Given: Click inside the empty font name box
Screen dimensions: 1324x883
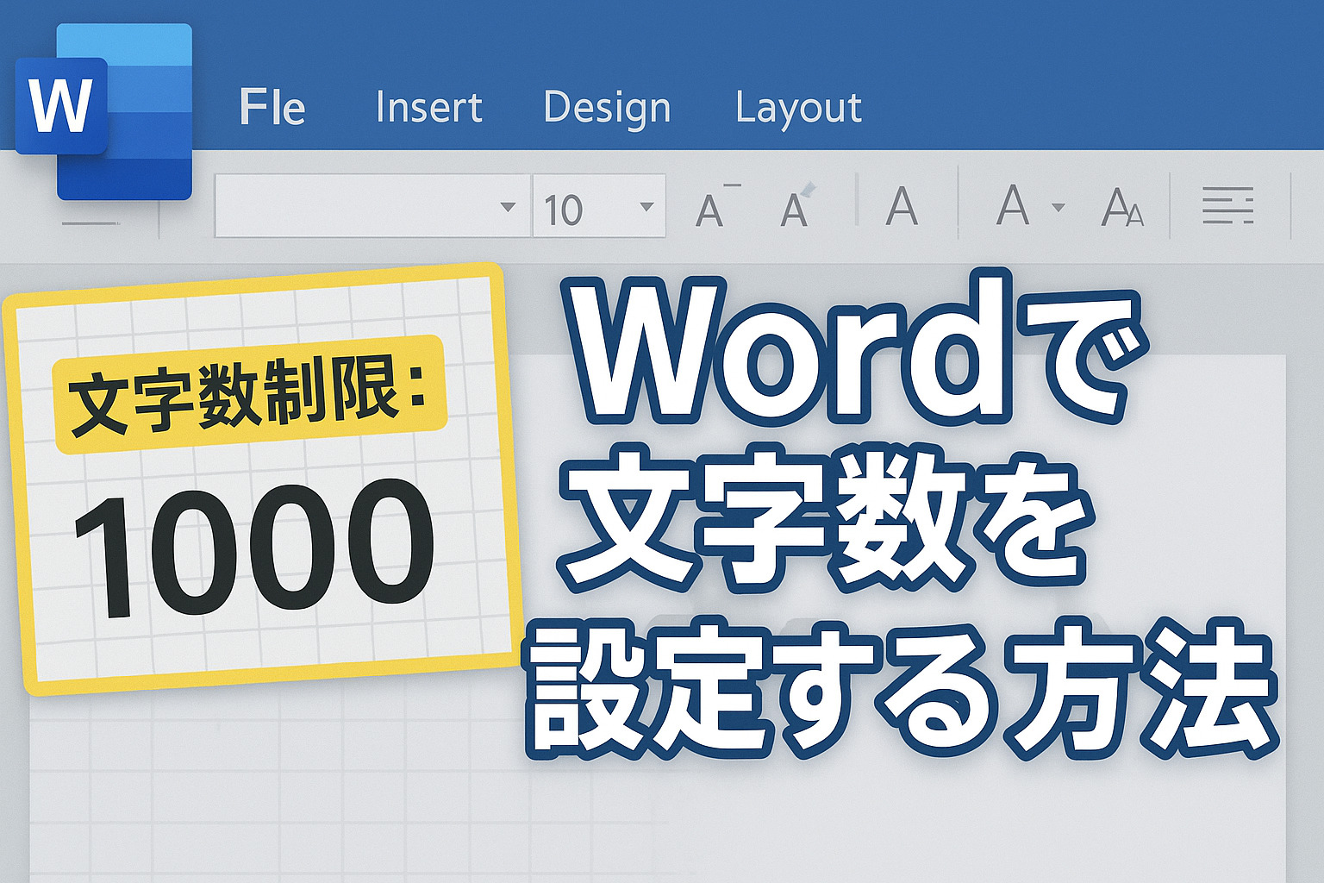Looking at the screenshot, I should coord(353,206).
